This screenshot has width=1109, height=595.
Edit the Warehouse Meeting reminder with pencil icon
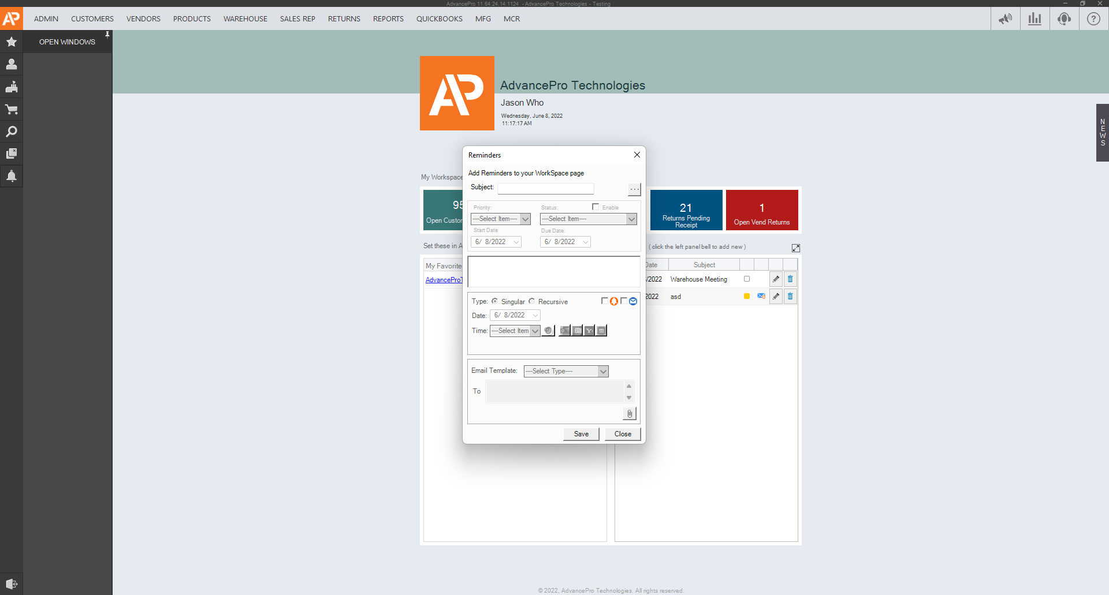click(776, 279)
